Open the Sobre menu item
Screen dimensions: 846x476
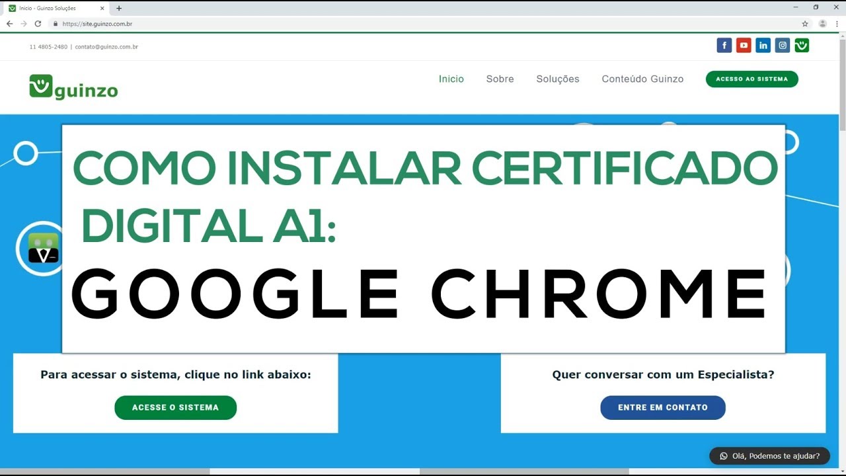click(x=500, y=79)
